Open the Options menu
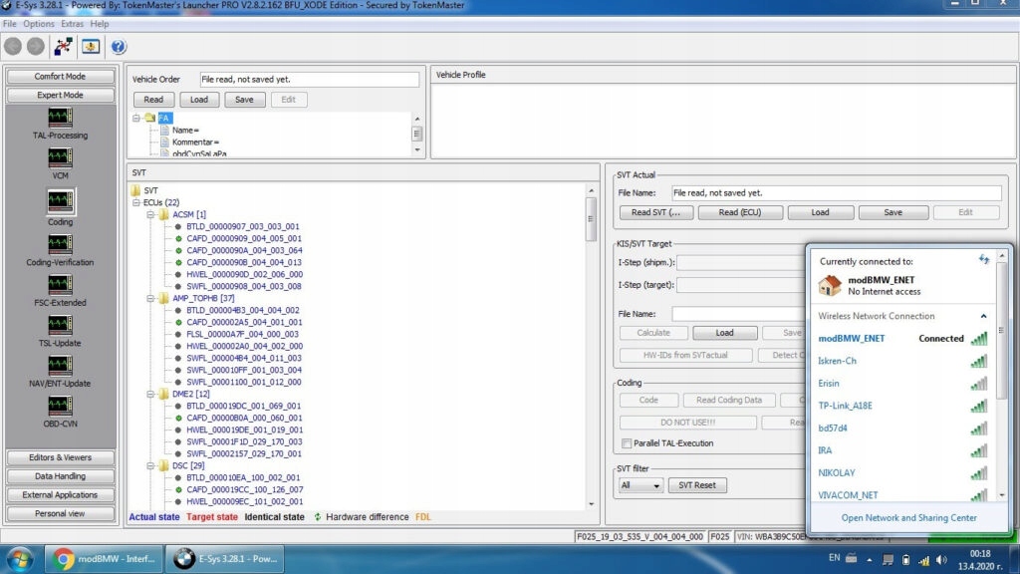Image resolution: width=1020 pixels, height=574 pixels. tap(39, 23)
